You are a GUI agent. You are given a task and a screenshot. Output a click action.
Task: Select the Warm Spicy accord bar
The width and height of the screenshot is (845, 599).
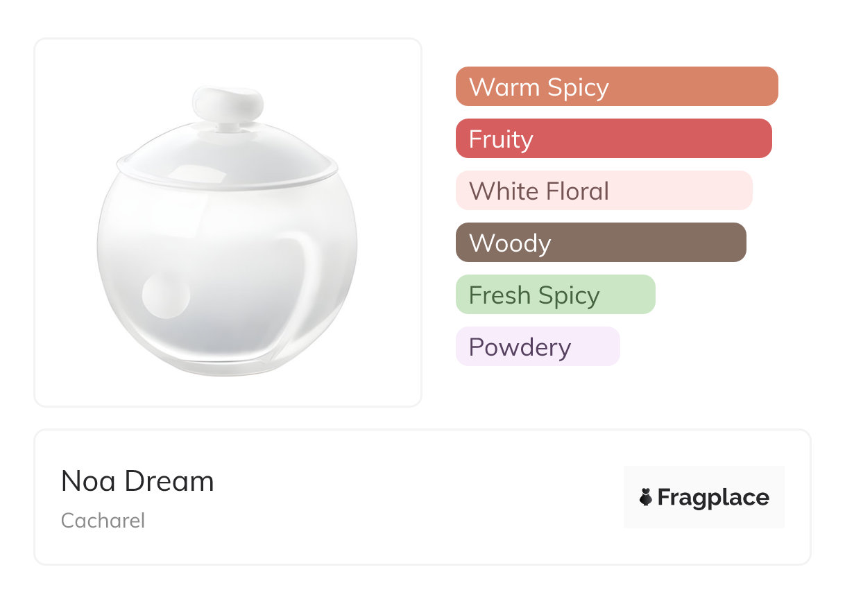(x=616, y=87)
